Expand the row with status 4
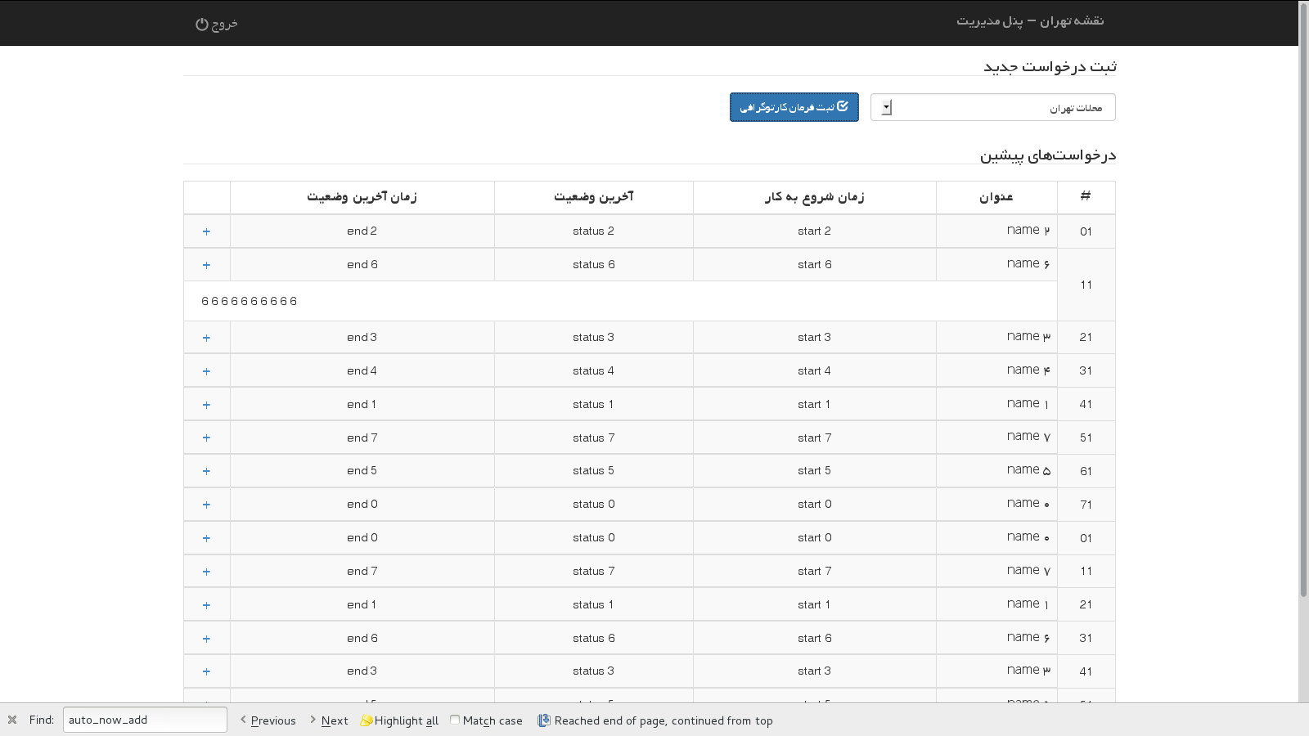 click(x=206, y=371)
